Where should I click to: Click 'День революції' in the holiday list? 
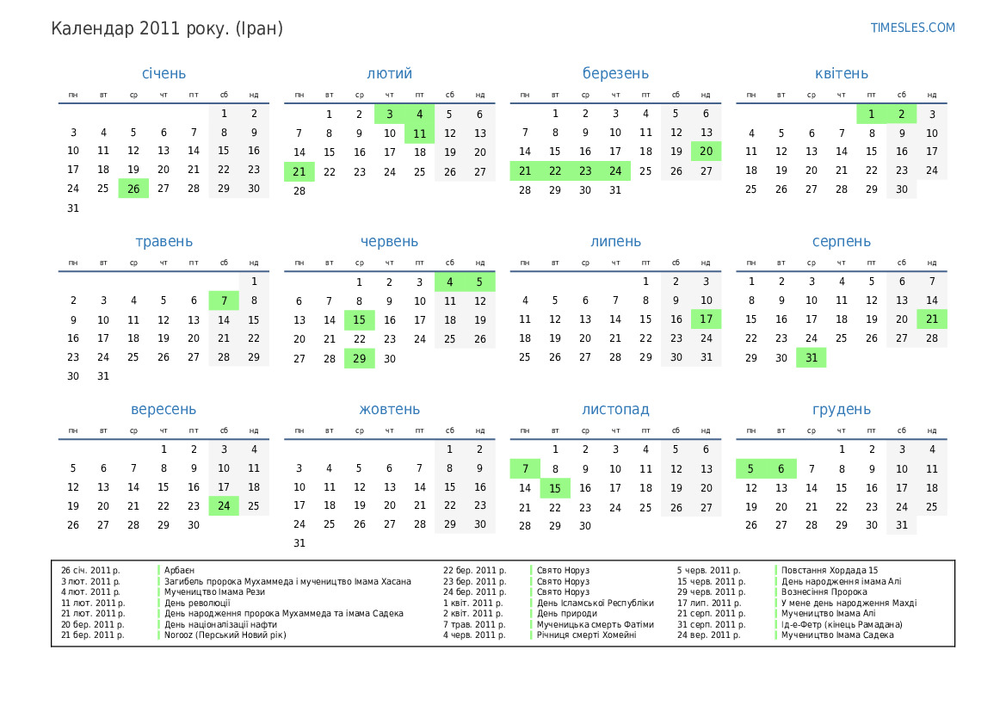coord(197,603)
